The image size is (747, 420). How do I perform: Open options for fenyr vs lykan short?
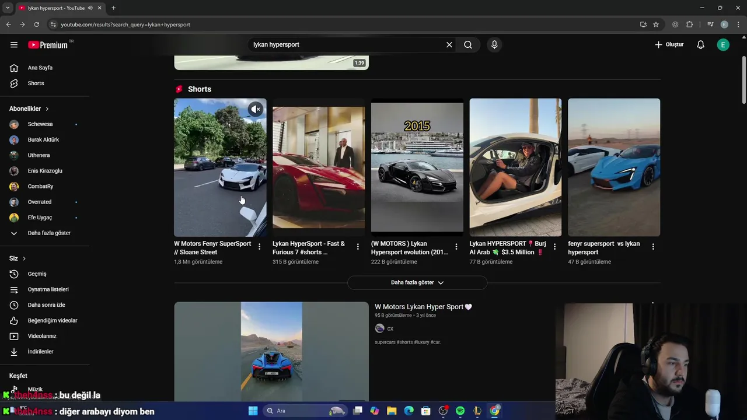[653, 247]
